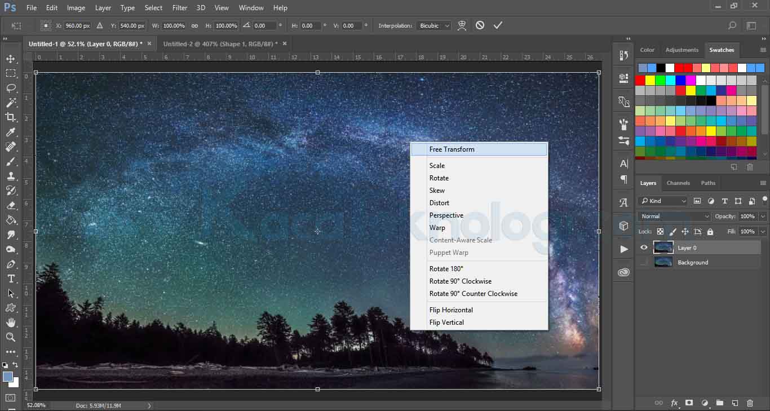Image resolution: width=770 pixels, height=411 pixels.
Task: Click the search magnifier in options bar
Action: pyautogui.click(x=732, y=25)
